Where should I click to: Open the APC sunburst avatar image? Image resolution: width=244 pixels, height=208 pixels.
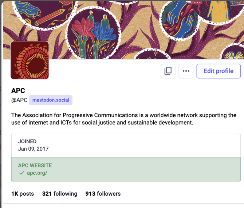coord(29,60)
